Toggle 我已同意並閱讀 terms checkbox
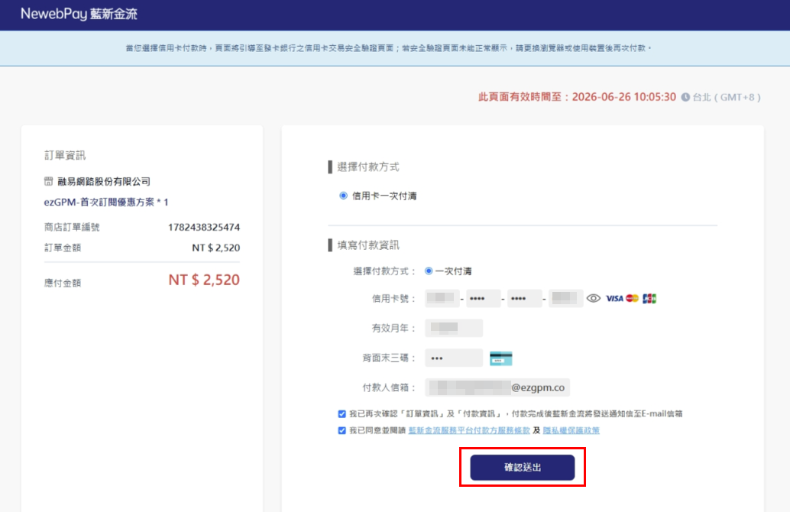Image resolution: width=790 pixels, height=512 pixels. [342, 430]
